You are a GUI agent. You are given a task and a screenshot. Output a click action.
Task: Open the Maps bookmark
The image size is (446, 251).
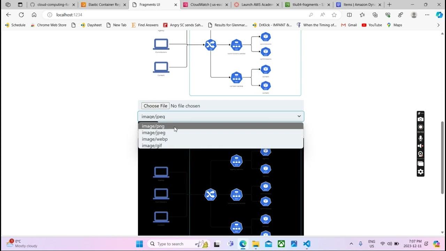click(394, 25)
